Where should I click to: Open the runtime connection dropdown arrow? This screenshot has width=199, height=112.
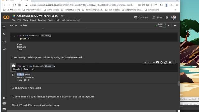tap(169, 26)
